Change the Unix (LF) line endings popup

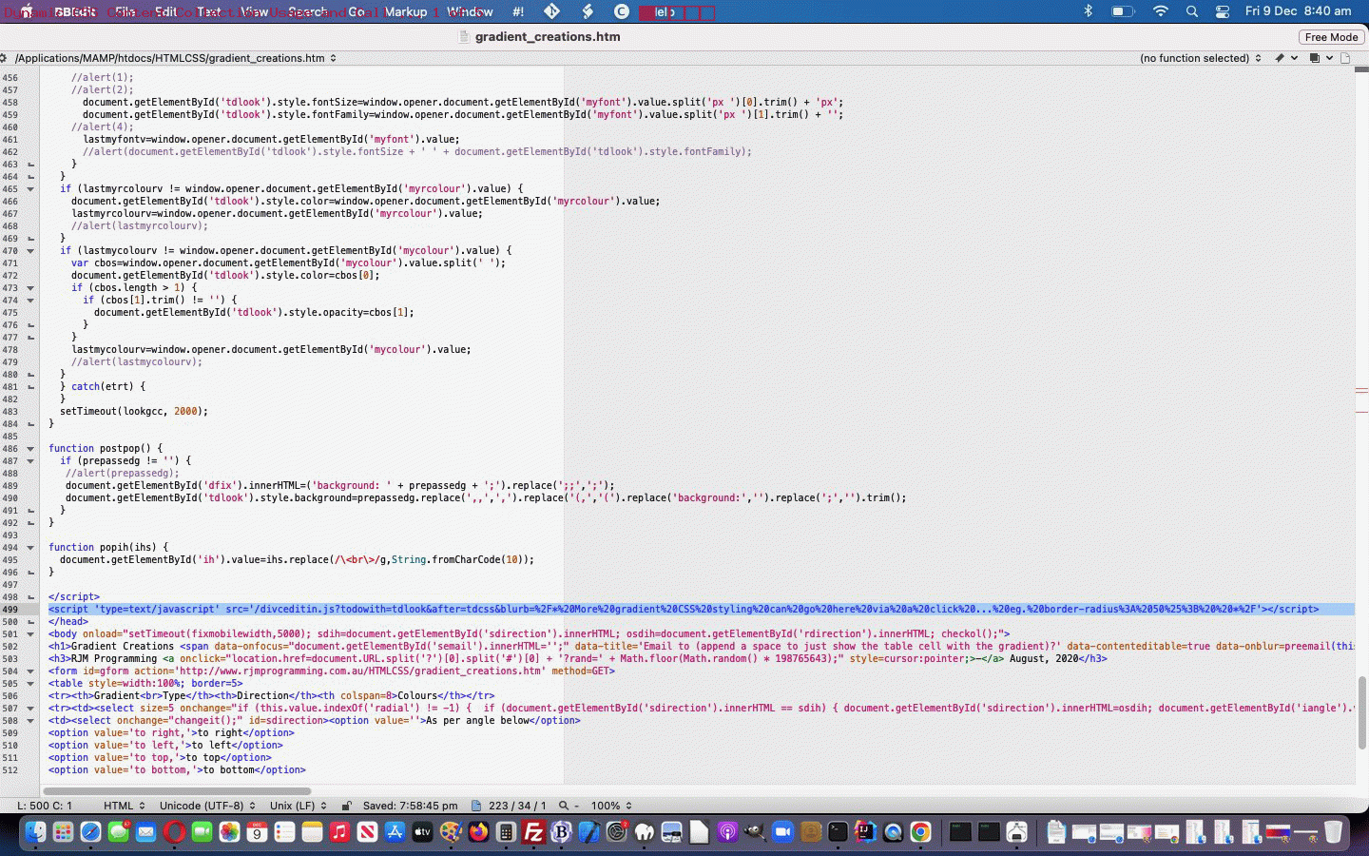[x=298, y=806]
